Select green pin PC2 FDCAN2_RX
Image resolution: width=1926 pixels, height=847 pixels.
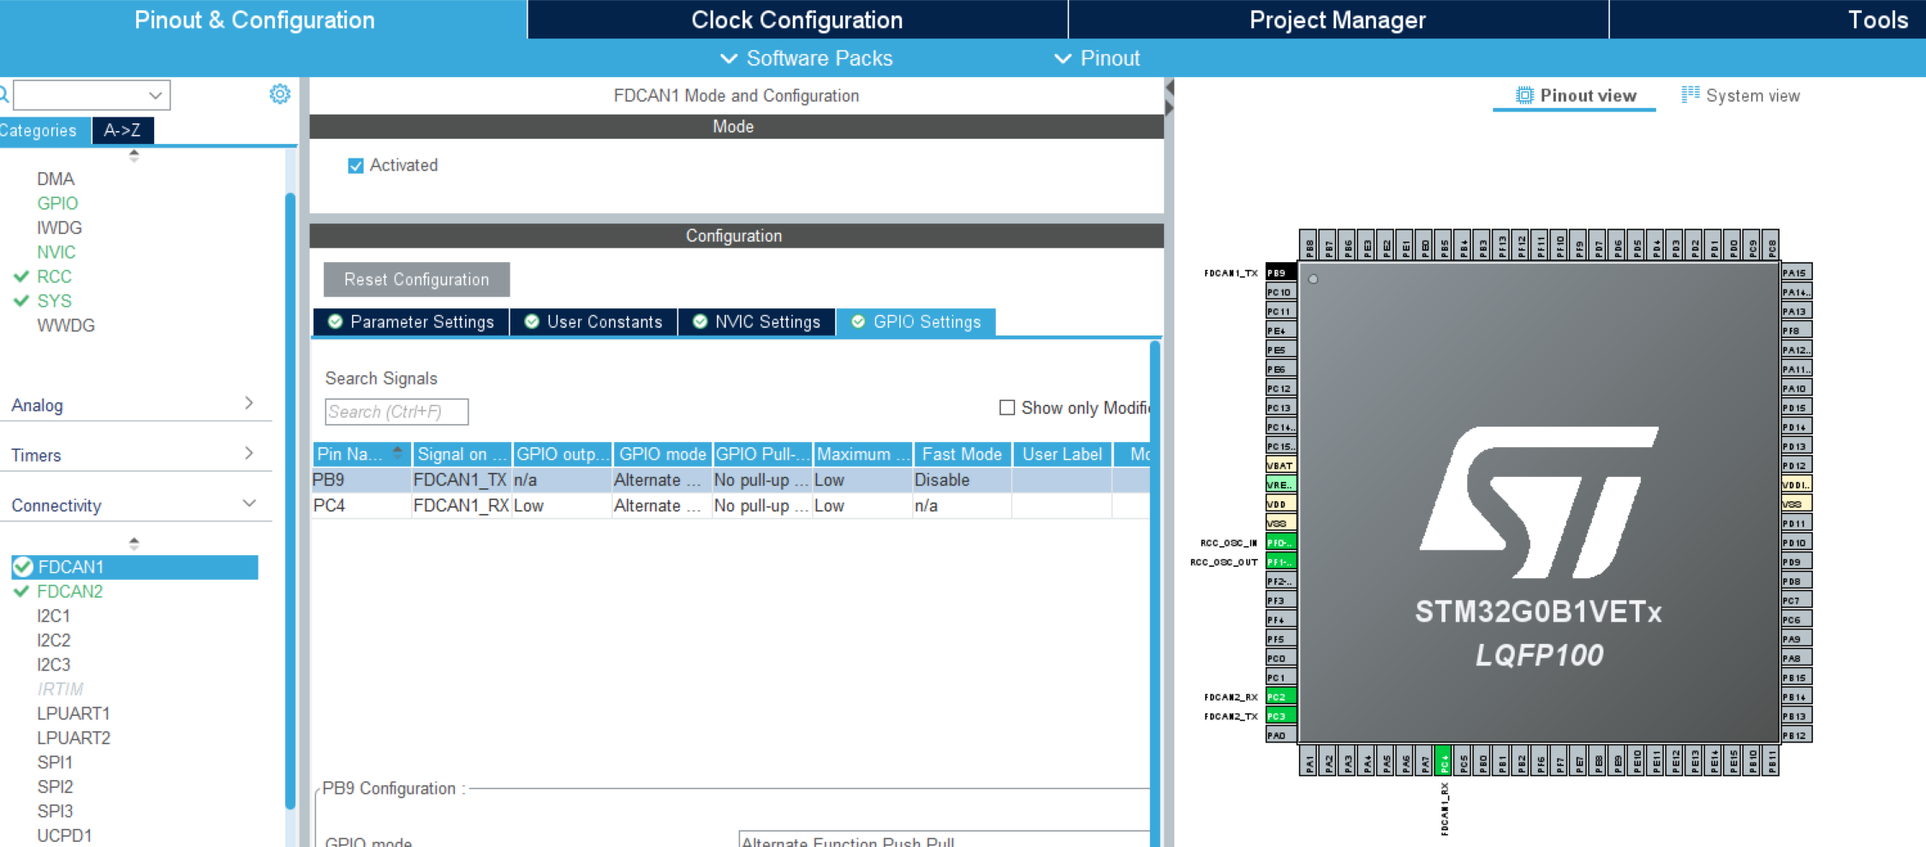1280,696
